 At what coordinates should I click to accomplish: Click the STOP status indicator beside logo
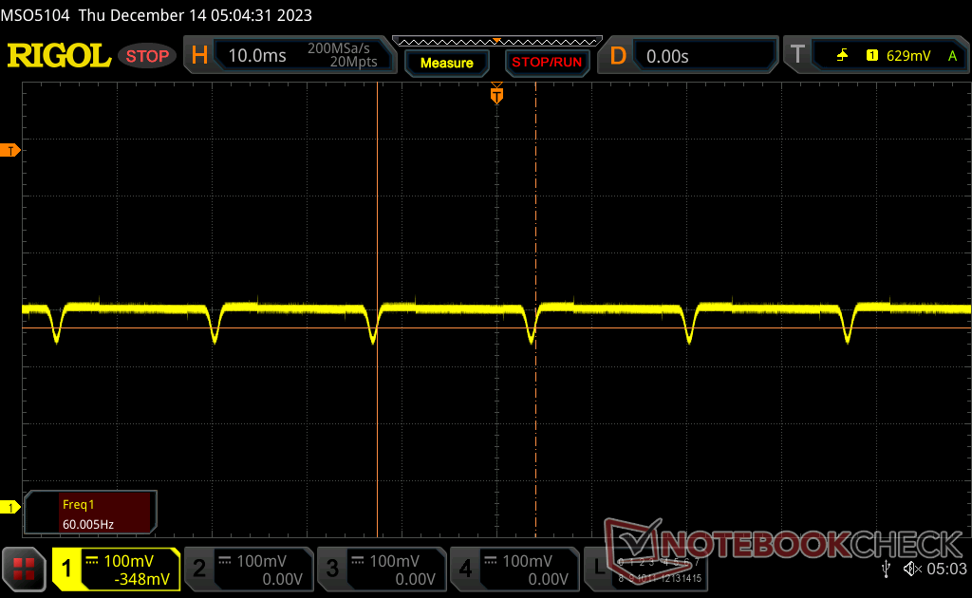[x=147, y=56]
